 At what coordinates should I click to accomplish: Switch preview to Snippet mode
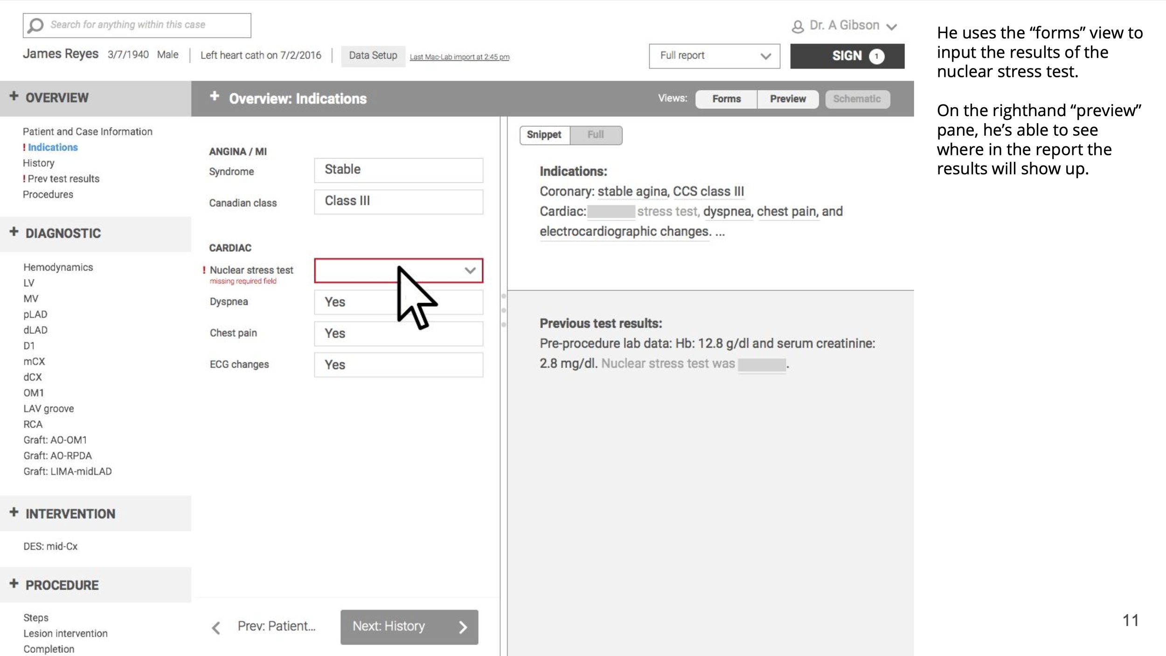point(544,135)
